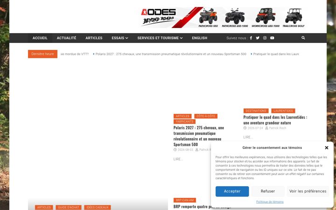Image resolution: width=336 pixels, height=210 pixels.
Task: Open author Patrick Roch on Laurentides article
Action: click(x=277, y=128)
